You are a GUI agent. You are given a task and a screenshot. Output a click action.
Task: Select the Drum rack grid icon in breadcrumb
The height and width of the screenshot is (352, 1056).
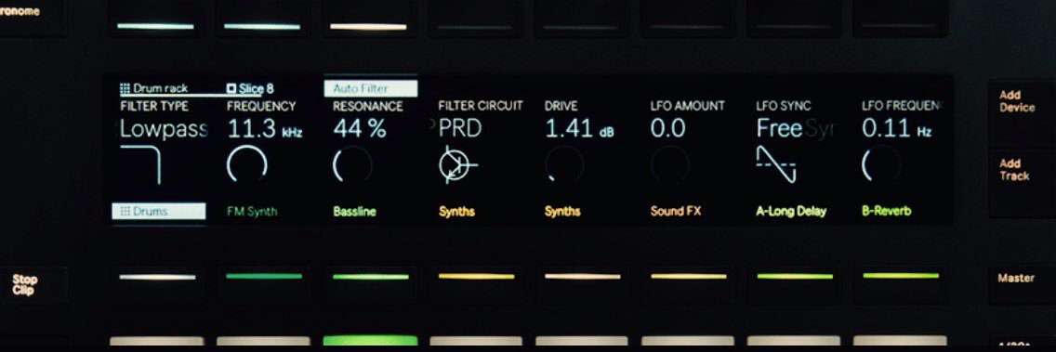(125, 88)
